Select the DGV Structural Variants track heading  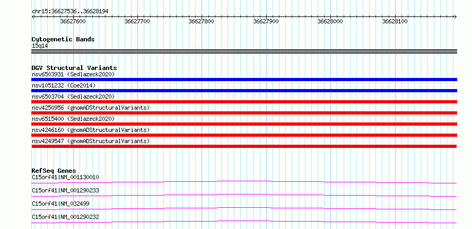pos(74,68)
